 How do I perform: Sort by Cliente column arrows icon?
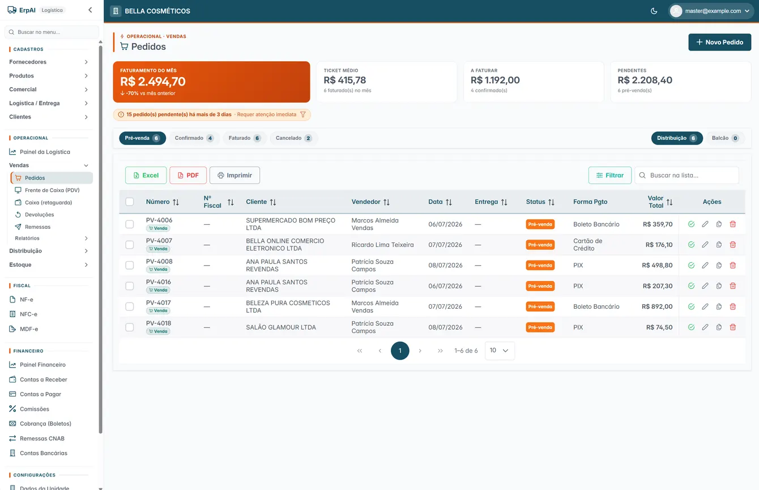273,202
